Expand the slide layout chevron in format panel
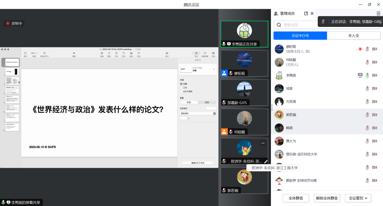The height and width of the screenshot is (206, 383). 214,69
